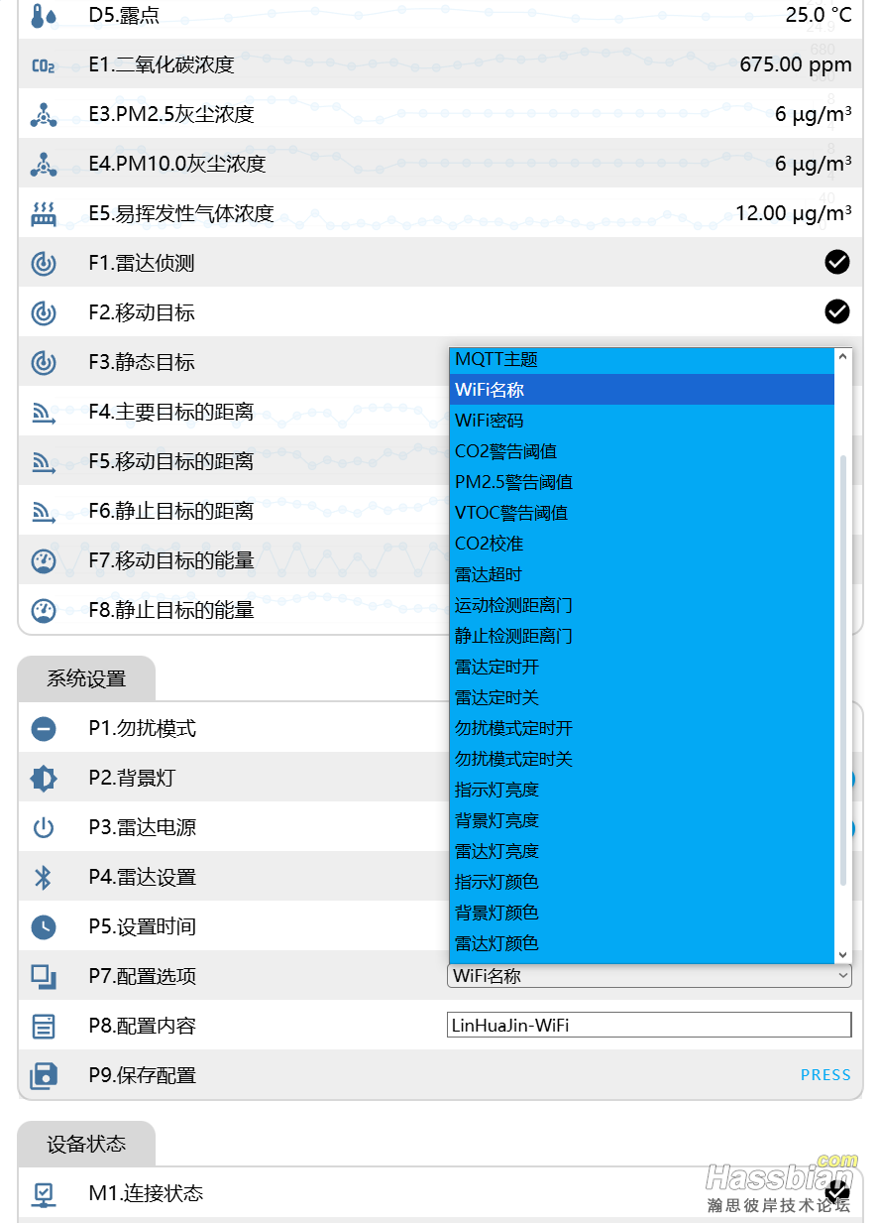Click the gauge icon next to F8.静止目标的能量
Screen dimensions: 879x1223
(x=44, y=610)
